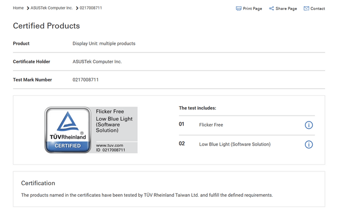Click the Test Mark Number value 0217008711
Viewport: 337px width, 213px height.
[x=85, y=80]
